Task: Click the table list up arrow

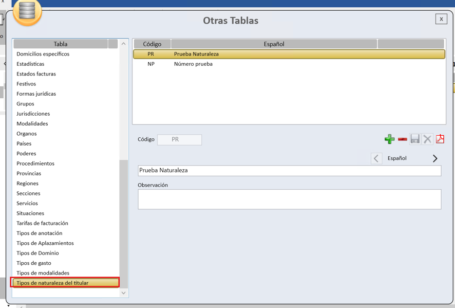Action: pyautogui.click(x=124, y=44)
